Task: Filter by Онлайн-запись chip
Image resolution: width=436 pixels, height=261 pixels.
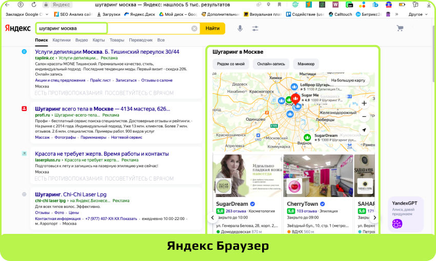Action: (271, 64)
